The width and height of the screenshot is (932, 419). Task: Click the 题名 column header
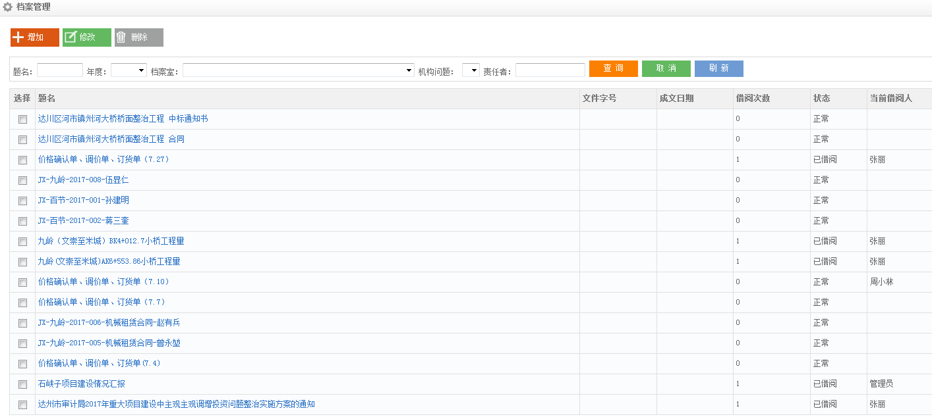pos(47,99)
